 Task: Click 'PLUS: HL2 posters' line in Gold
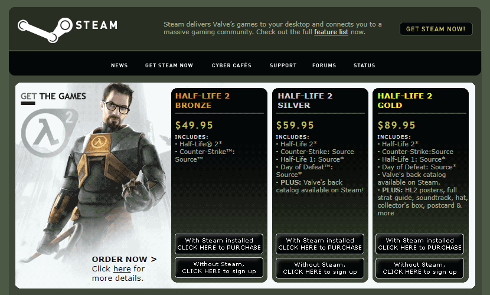tap(417, 190)
